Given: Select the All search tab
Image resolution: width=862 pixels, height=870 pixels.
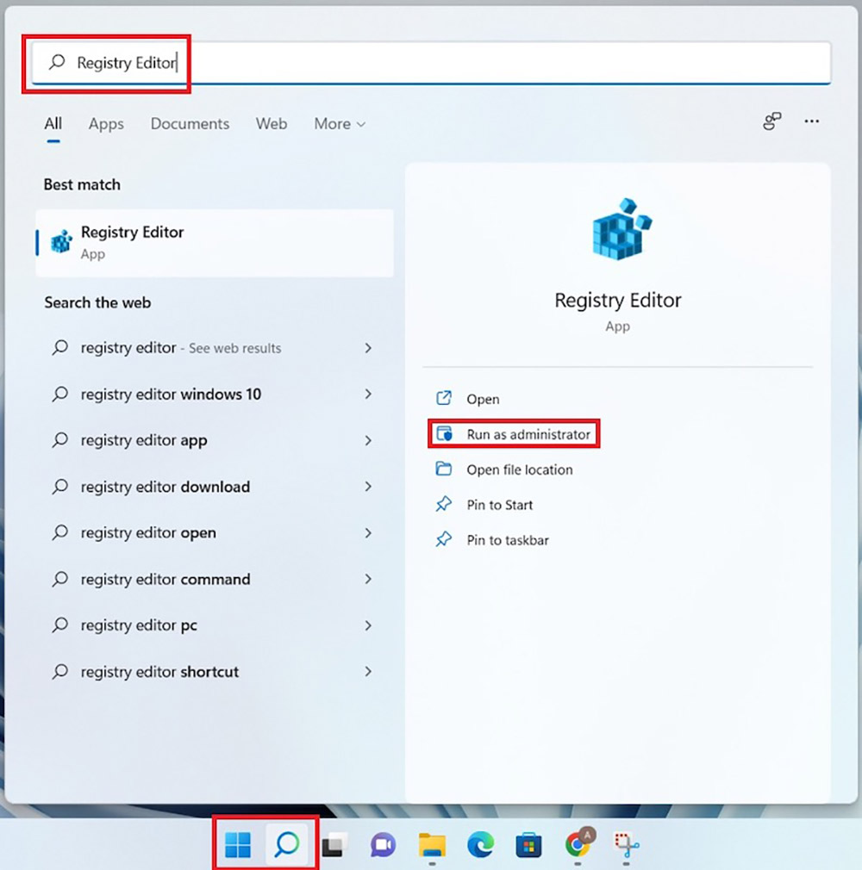Looking at the screenshot, I should (53, 123).
